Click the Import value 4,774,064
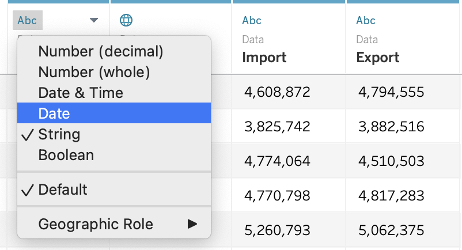This screenshot has width=462, height=250. click(x=277, y=161)
